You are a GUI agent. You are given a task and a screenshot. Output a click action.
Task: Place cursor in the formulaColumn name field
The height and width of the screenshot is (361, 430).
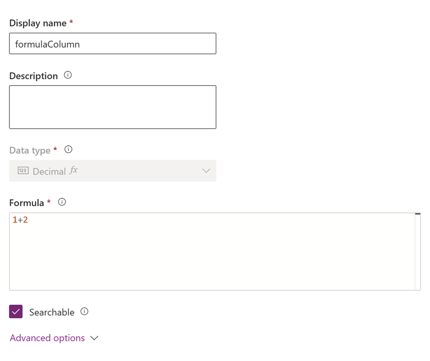(112, 44)
